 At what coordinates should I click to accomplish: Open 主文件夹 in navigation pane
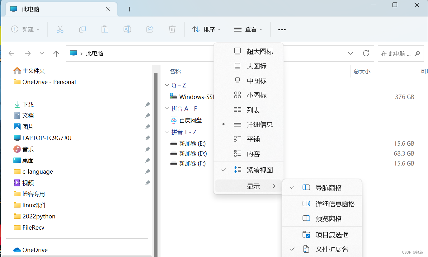coord(29,71)
